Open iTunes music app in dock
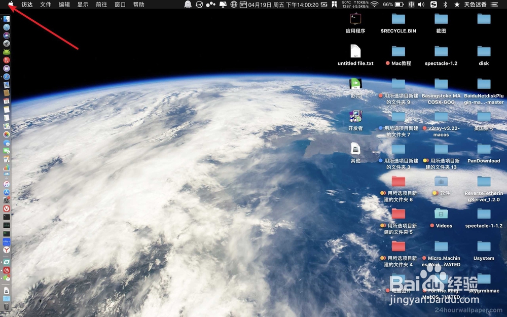This screenshot has width=507, height=317. click(7, 184)
